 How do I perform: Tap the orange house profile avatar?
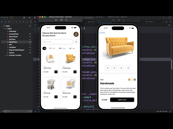(76, 34)
